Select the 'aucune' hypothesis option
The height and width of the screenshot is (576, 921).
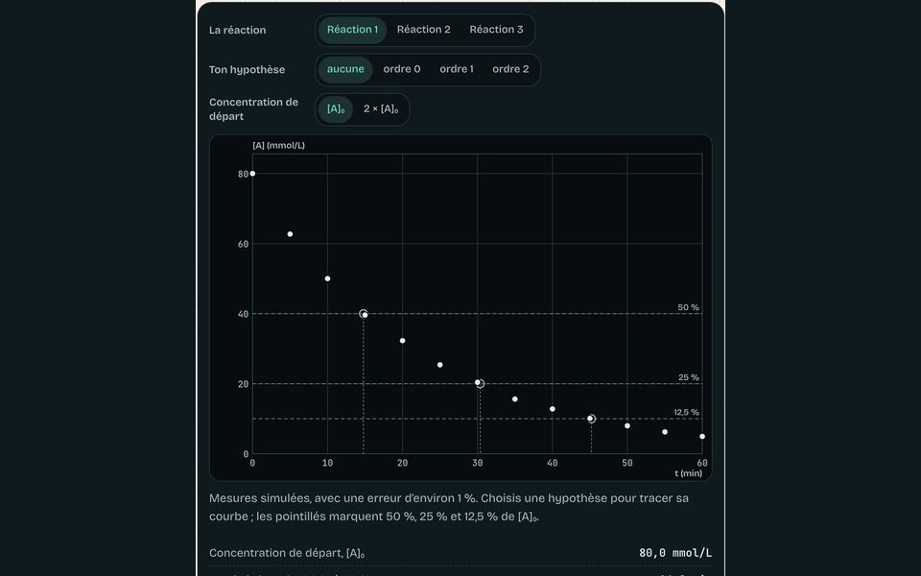tap(345, 69)
